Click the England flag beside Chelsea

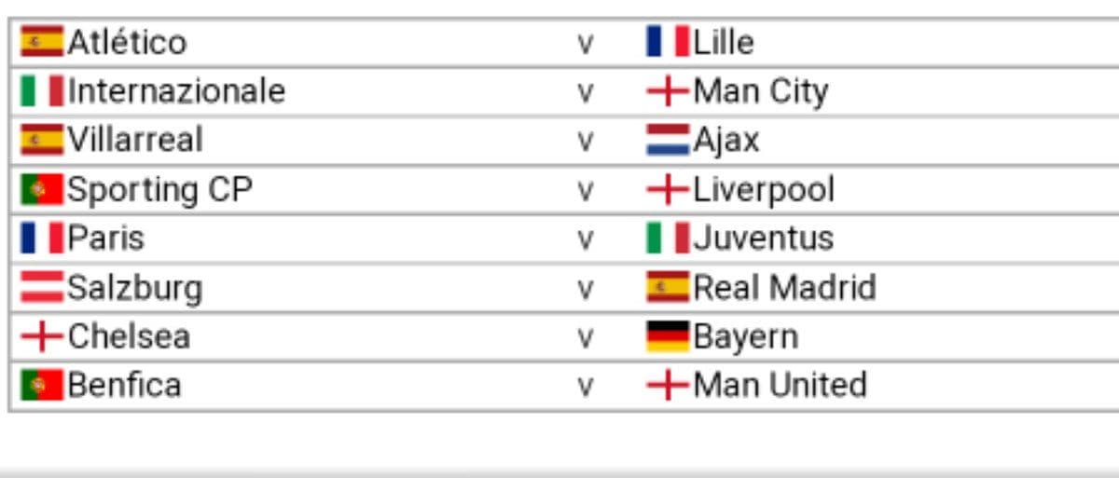(42, 336)
